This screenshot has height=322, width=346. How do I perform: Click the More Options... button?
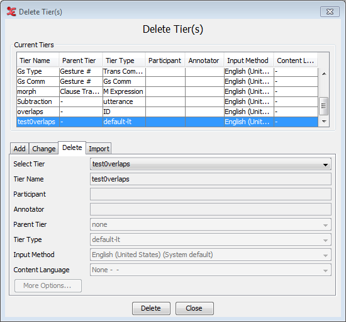pyautogui.click(x=48, y=285)
